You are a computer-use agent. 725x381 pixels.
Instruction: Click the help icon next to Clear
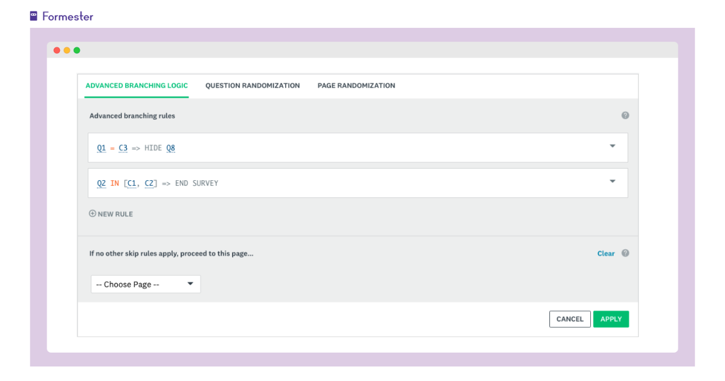pos(624,253)
